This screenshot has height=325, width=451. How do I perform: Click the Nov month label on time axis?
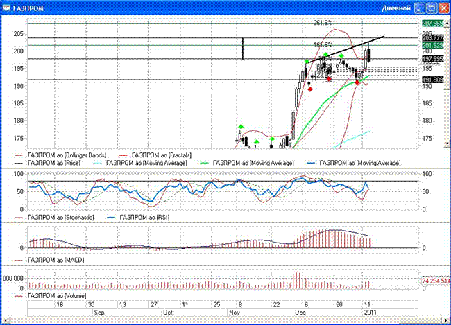[x=235, y=313]
